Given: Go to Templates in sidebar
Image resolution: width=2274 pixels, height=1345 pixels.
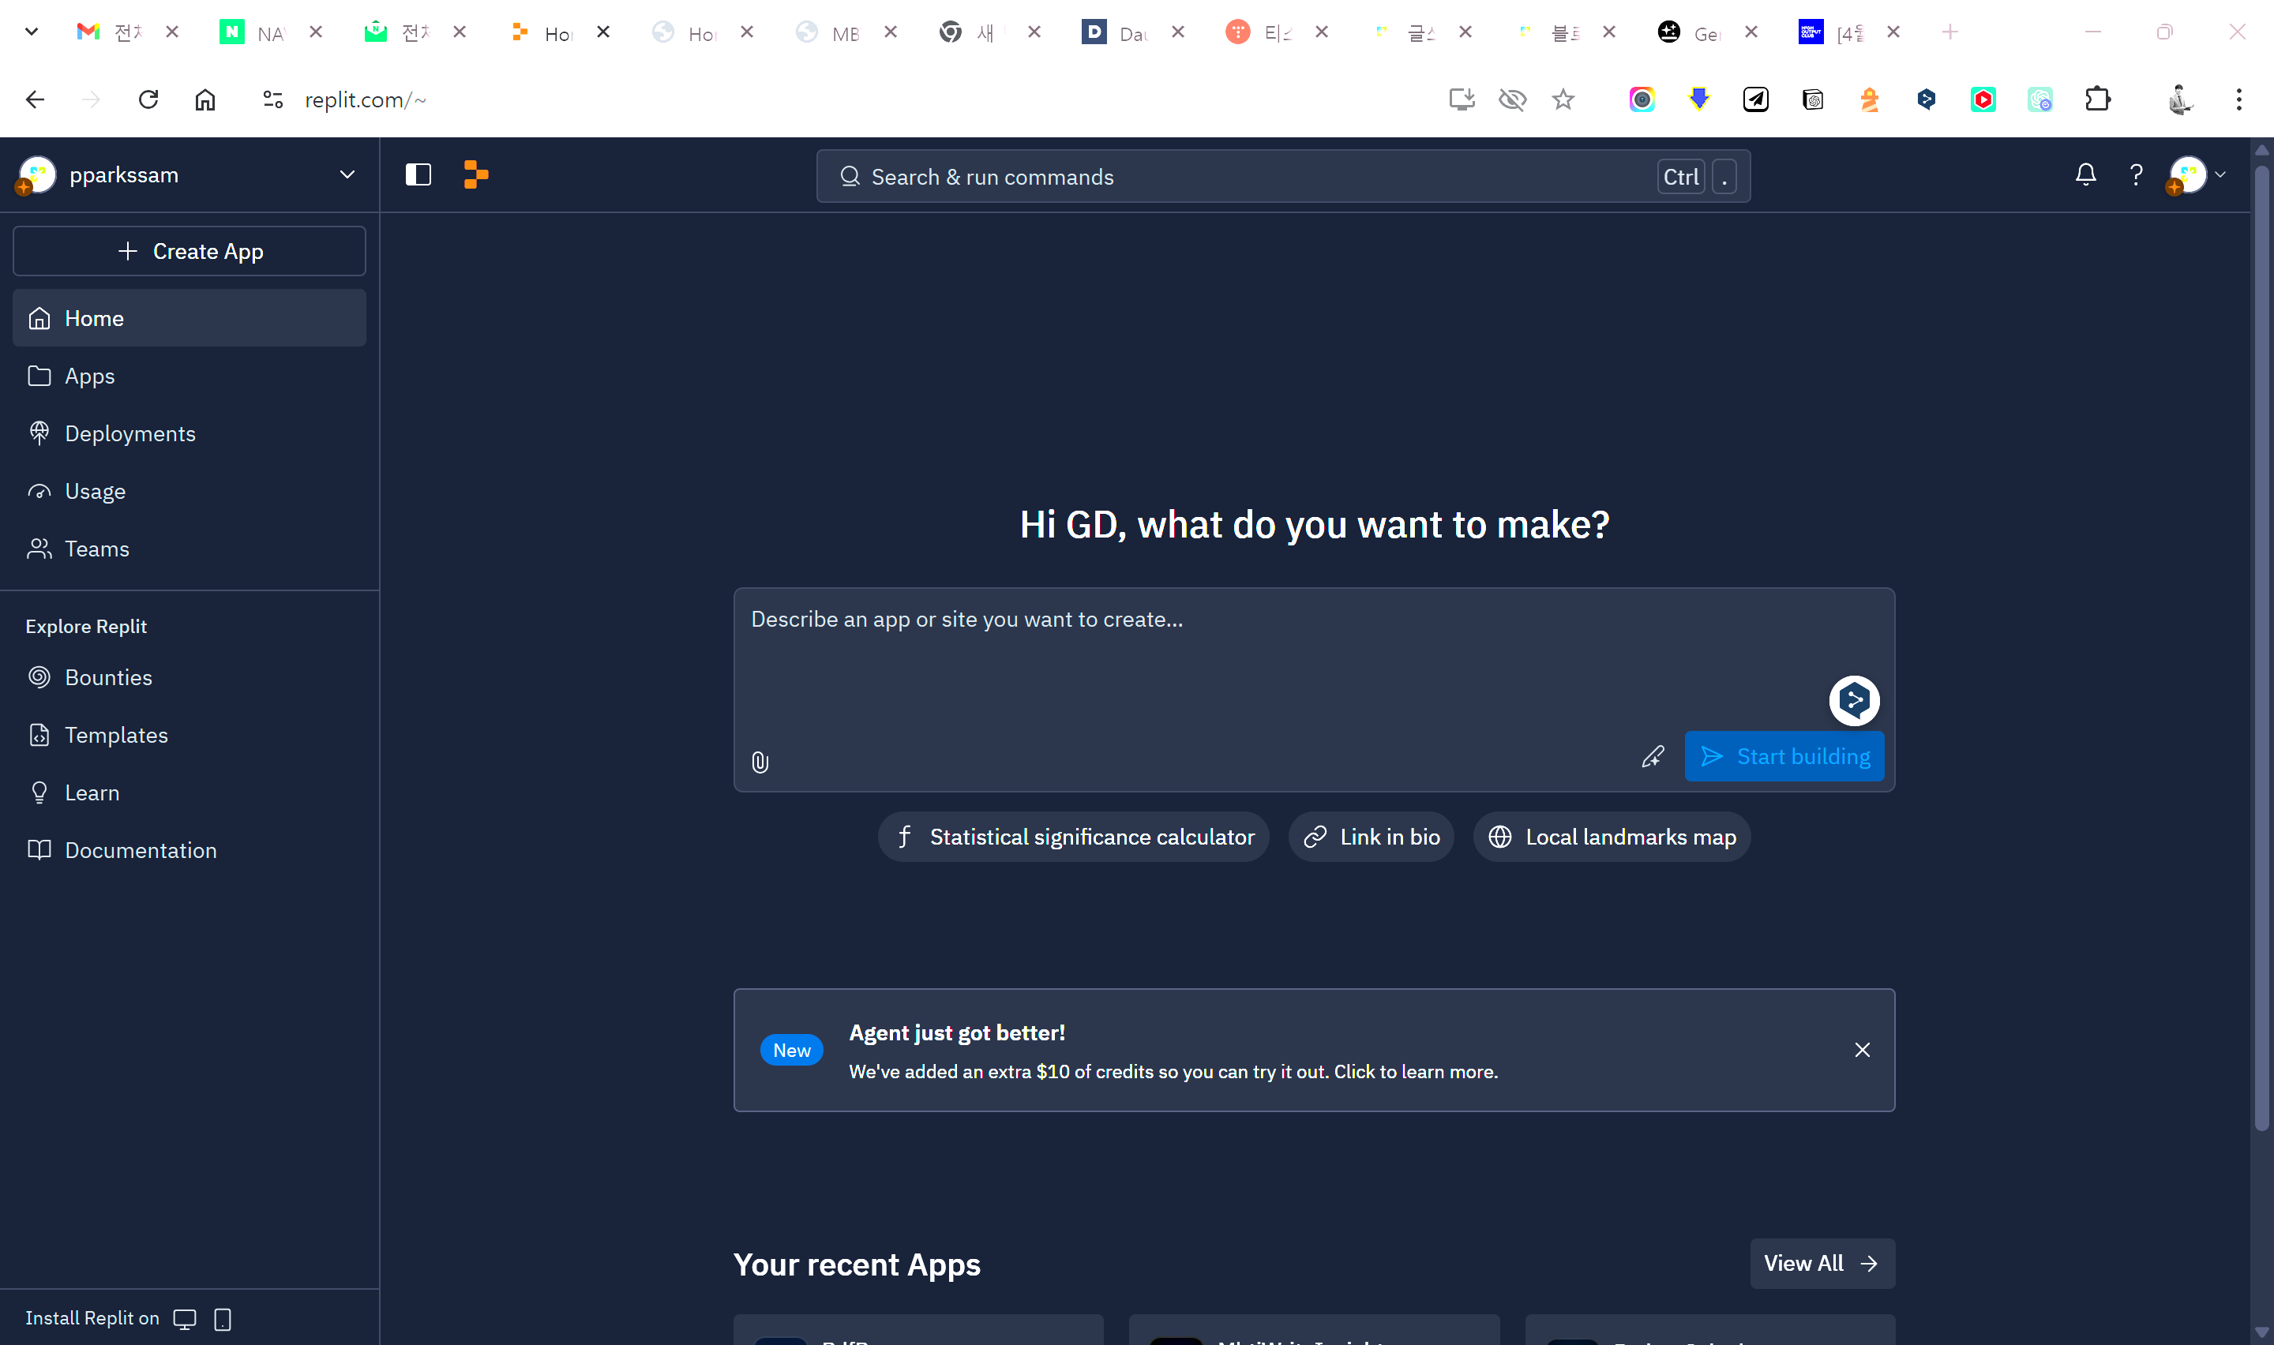Looking at the screenshot, I should [116, 735].
